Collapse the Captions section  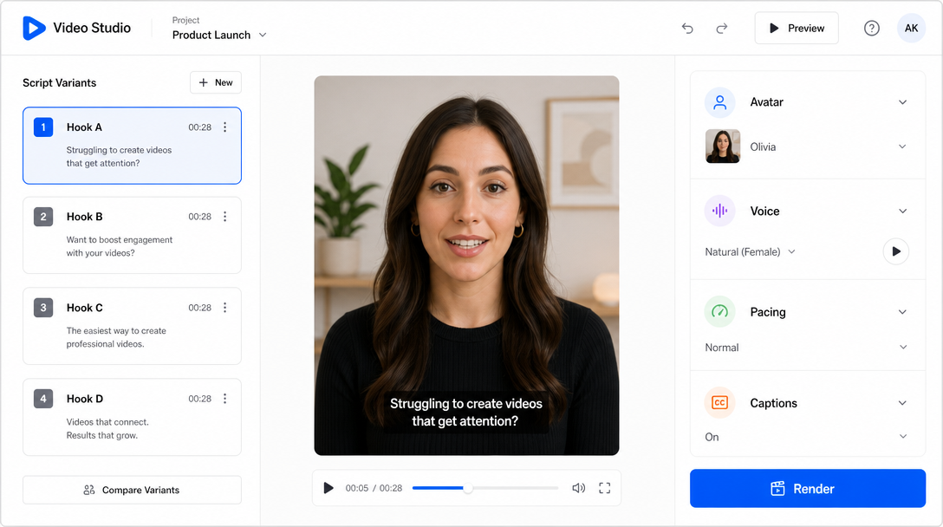(902, 403)
